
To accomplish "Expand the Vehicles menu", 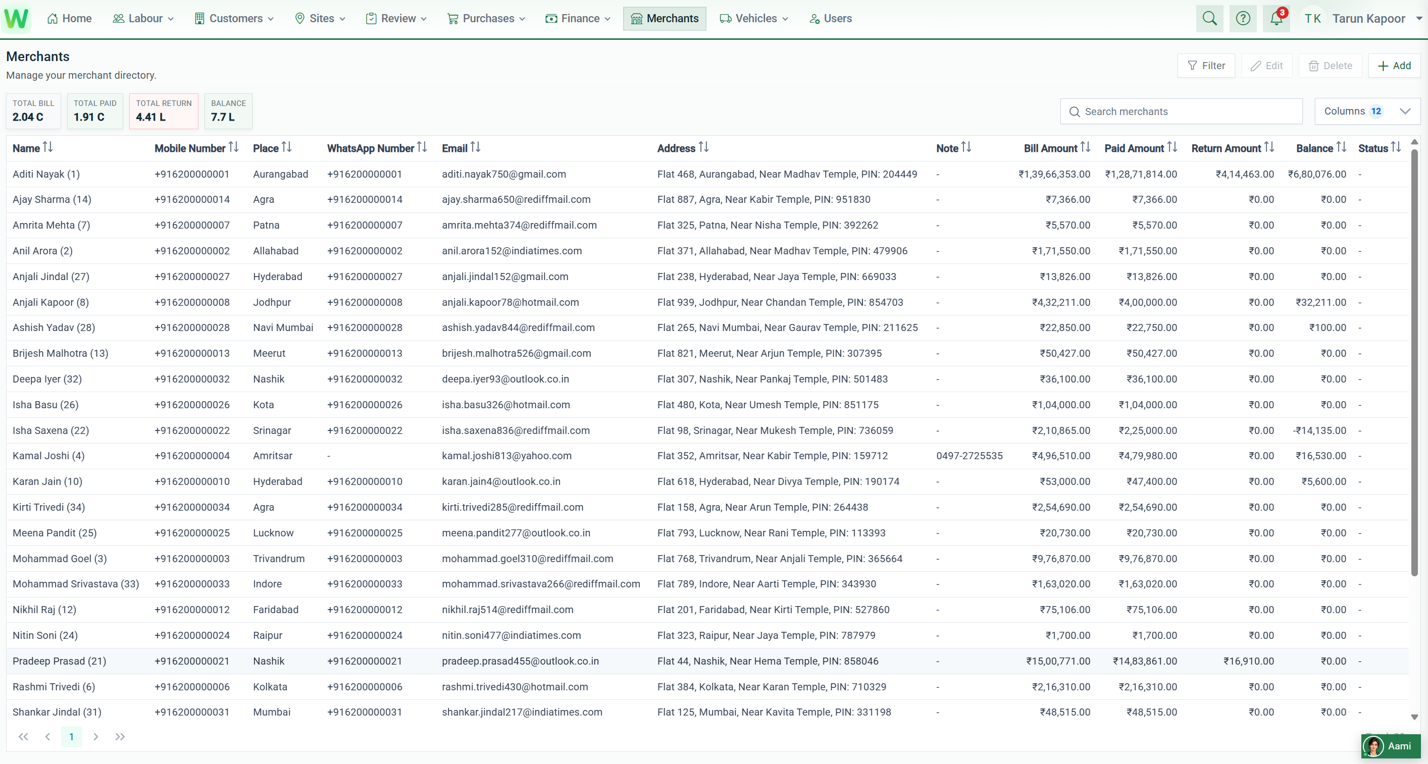I will click(x=754, y=18).
